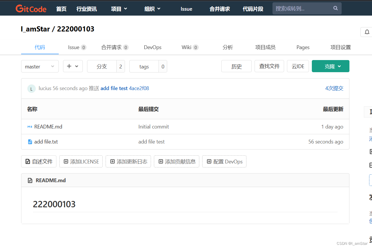This screenshot has height=248, width=372.
Task: Open the plus add-file dropdown
Action: click(73, 66)
